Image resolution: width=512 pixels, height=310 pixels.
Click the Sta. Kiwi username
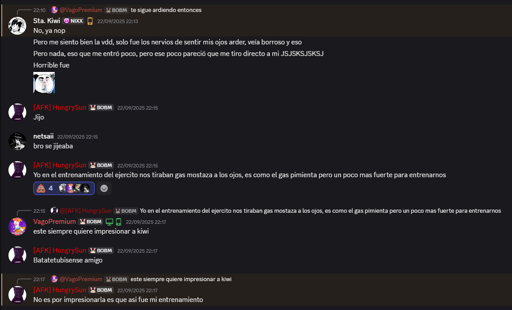(47, 21)
